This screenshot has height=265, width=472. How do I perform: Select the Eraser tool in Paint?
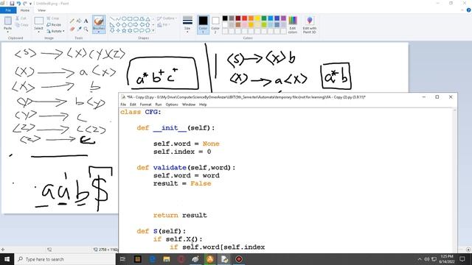click(x=72, y=29)
